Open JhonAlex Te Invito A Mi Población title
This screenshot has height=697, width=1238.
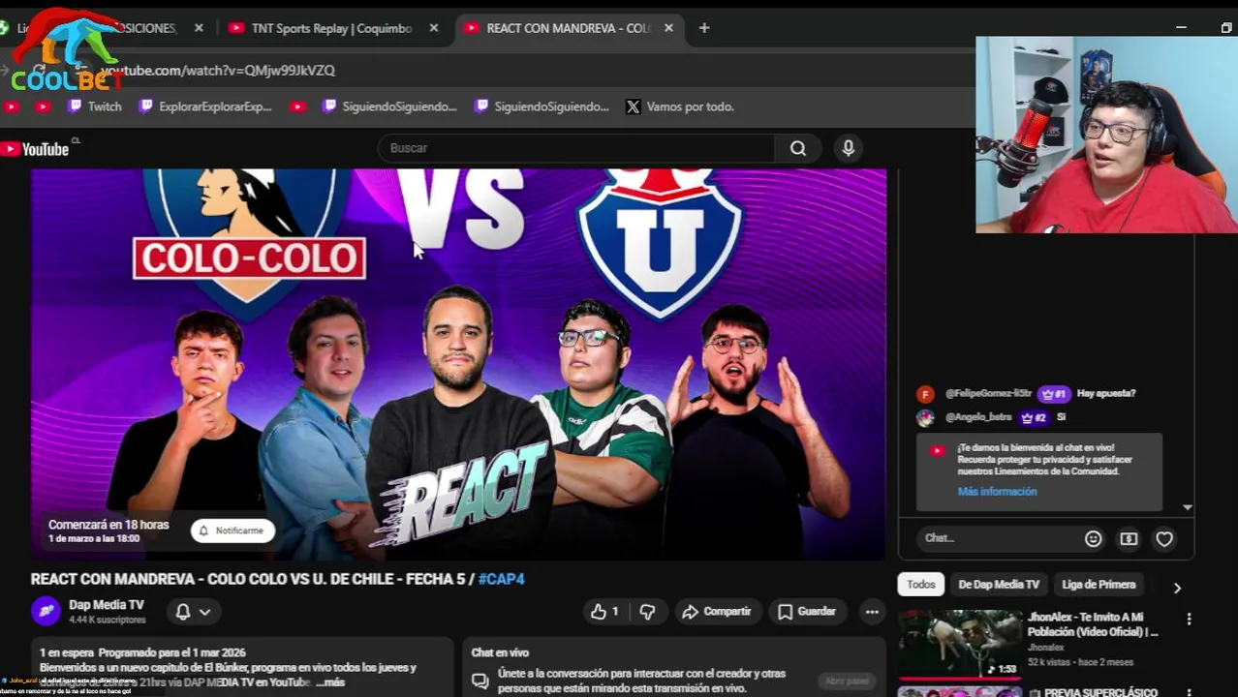1093,624
